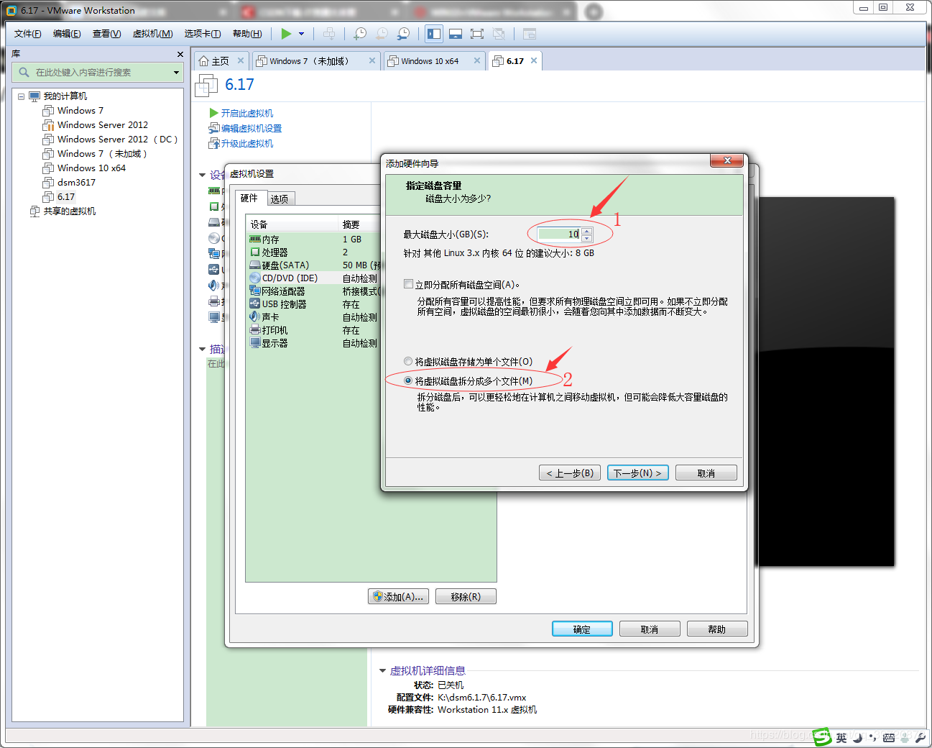This screenshot has height=748, width=932.
Task: Increase the max disk size spinner
Action: point(587,231)
